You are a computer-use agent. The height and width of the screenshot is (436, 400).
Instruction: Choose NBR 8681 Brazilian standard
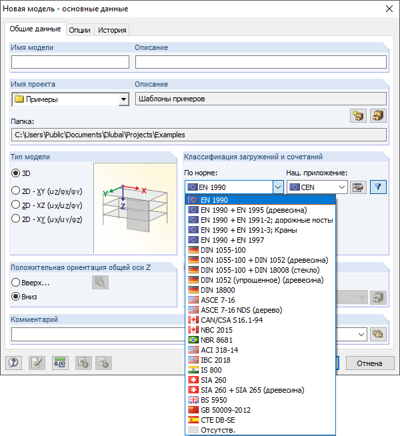pos(261,340)
